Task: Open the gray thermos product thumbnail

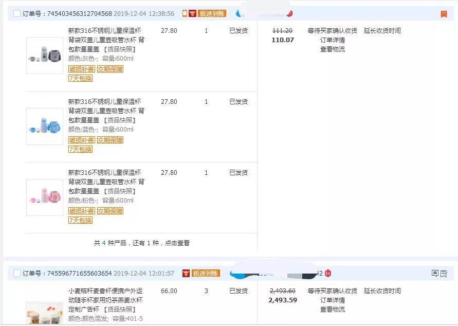Action: 45,56
